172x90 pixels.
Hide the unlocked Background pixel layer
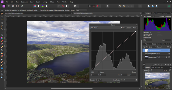click(x=169, y=53)
